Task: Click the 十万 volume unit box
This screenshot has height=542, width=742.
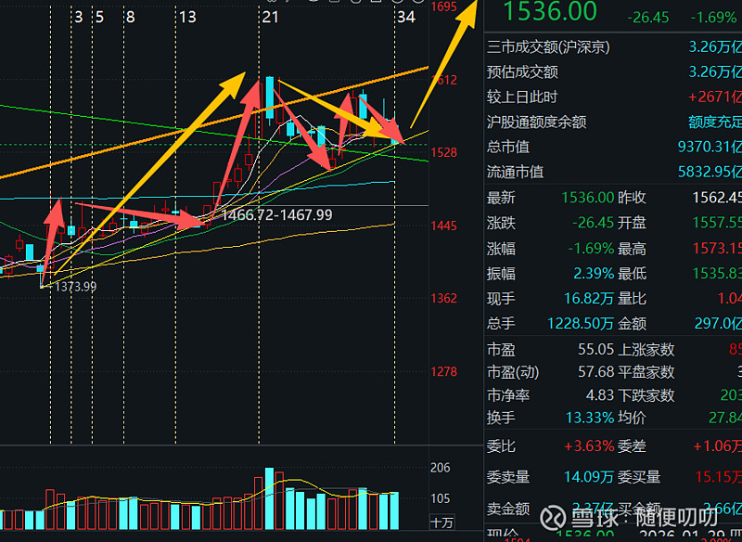Action: click(441, 523)
